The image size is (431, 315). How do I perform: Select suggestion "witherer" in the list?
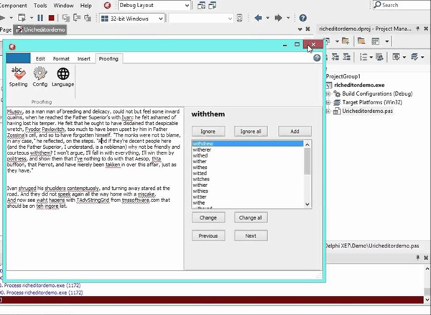point(248,150)
